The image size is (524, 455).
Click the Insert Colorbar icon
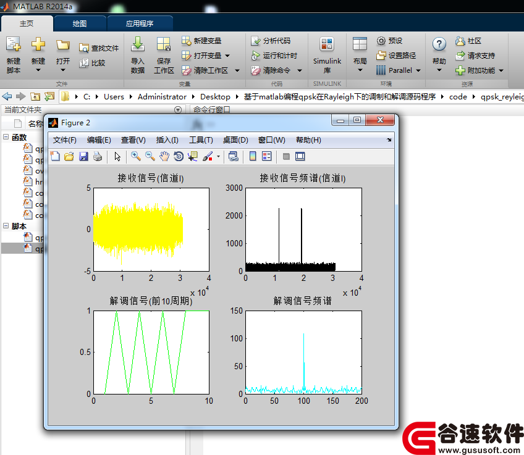point(253,156)
